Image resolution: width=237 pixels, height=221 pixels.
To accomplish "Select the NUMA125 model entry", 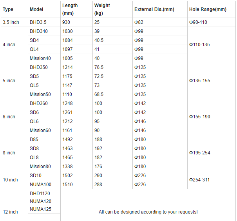I will [x=40, y=209].
